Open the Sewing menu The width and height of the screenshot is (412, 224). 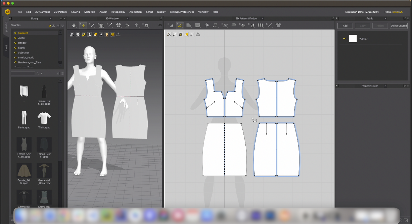click(x=76, y=12)
